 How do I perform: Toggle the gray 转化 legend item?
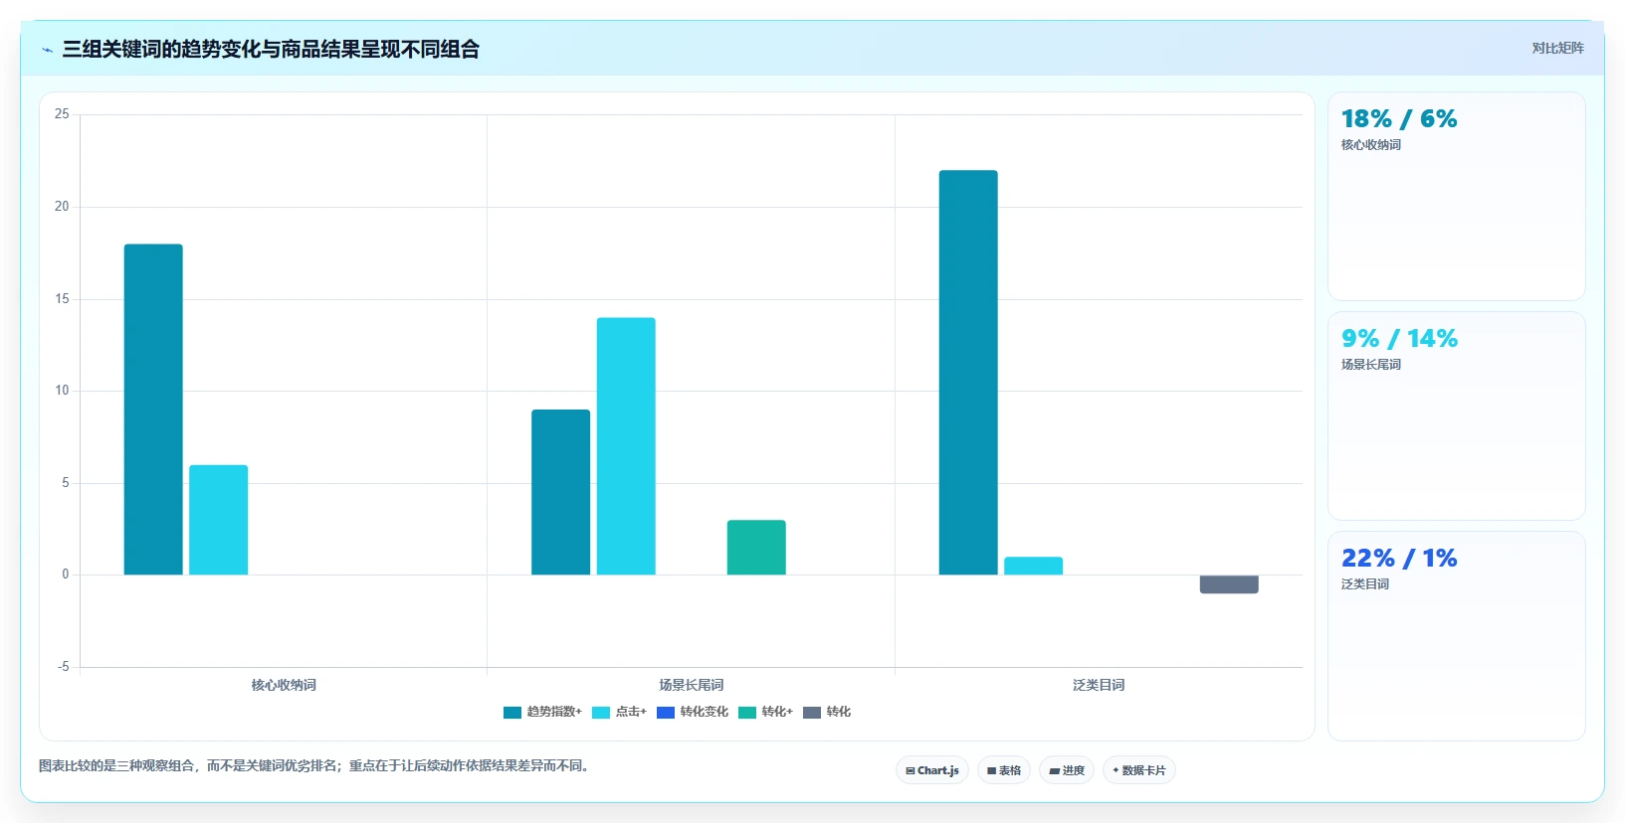[x=827, y=713]
